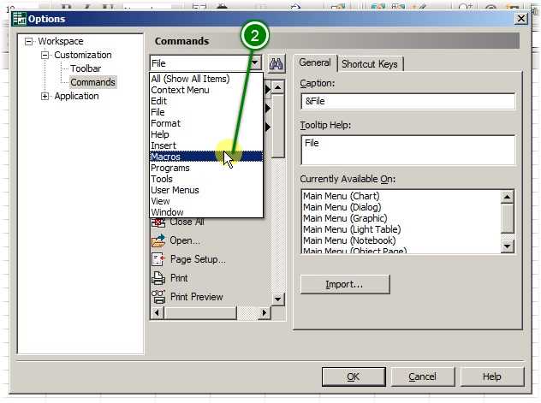Click the Close All icon

[158, 222]
